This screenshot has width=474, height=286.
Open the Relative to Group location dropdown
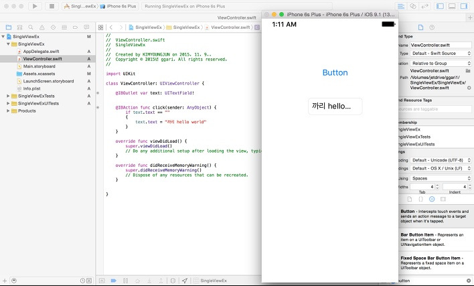(x=441, y=63)
